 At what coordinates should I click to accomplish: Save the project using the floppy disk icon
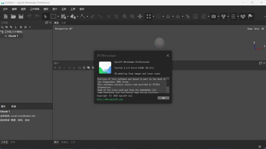point(21,16)
